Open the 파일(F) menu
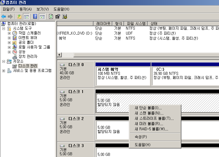This screenshot has width=219, height=157. pyautogui.click(x=9, y=9)
